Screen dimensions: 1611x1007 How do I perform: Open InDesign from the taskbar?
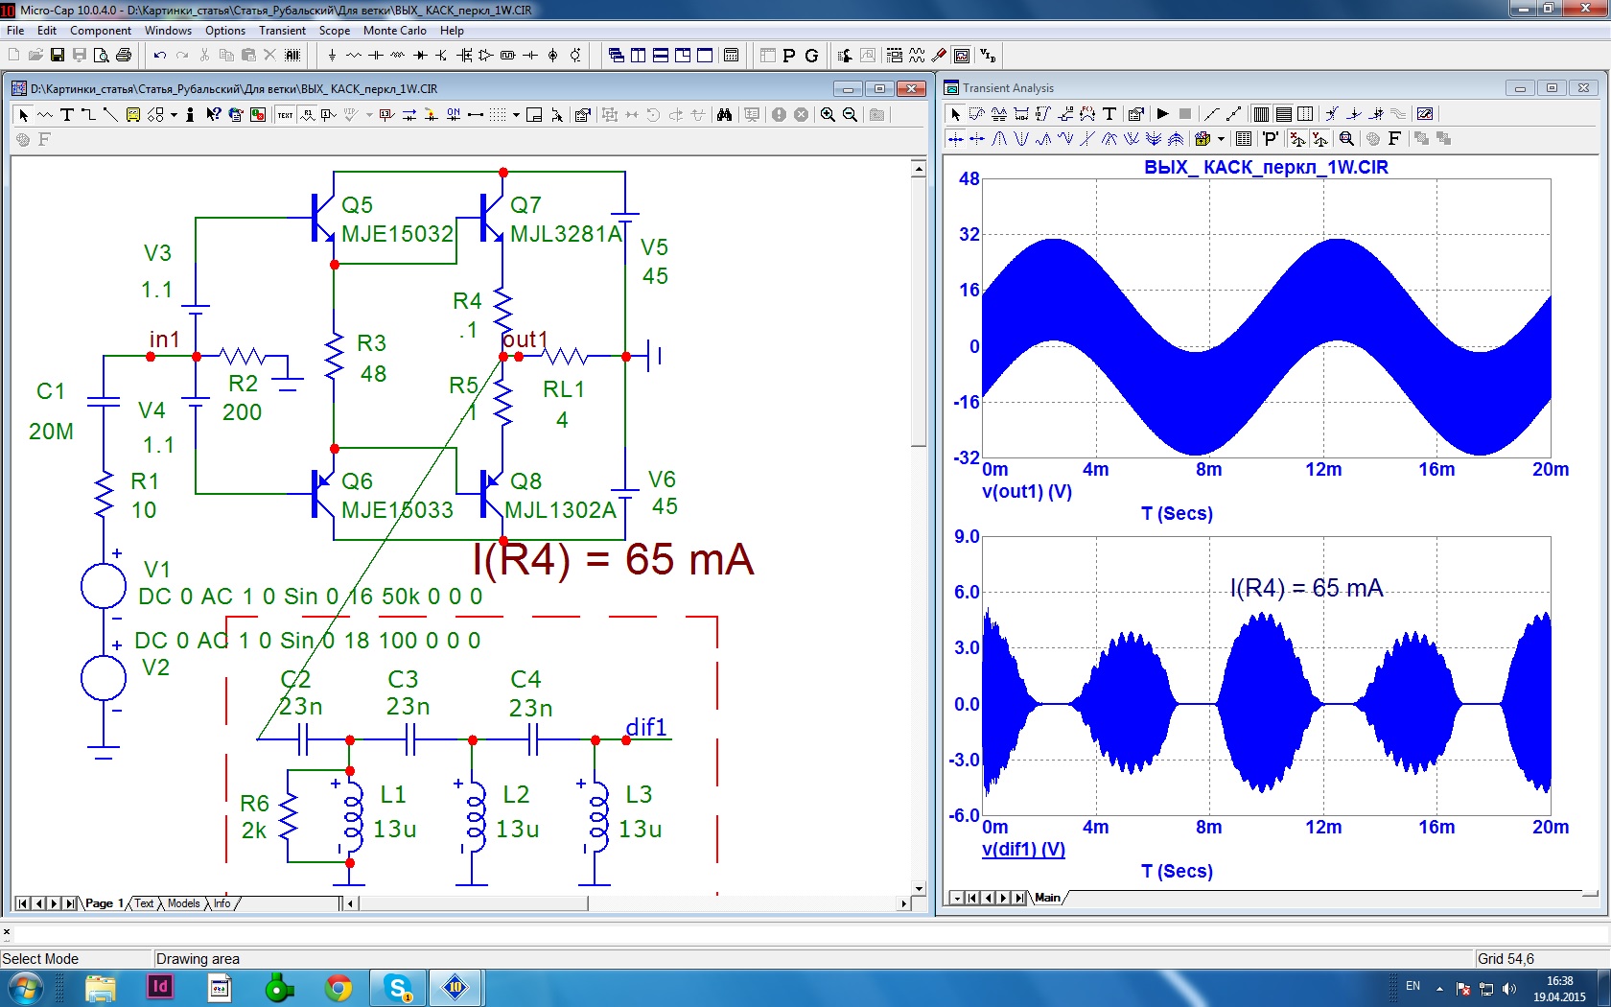pos(160,988)
